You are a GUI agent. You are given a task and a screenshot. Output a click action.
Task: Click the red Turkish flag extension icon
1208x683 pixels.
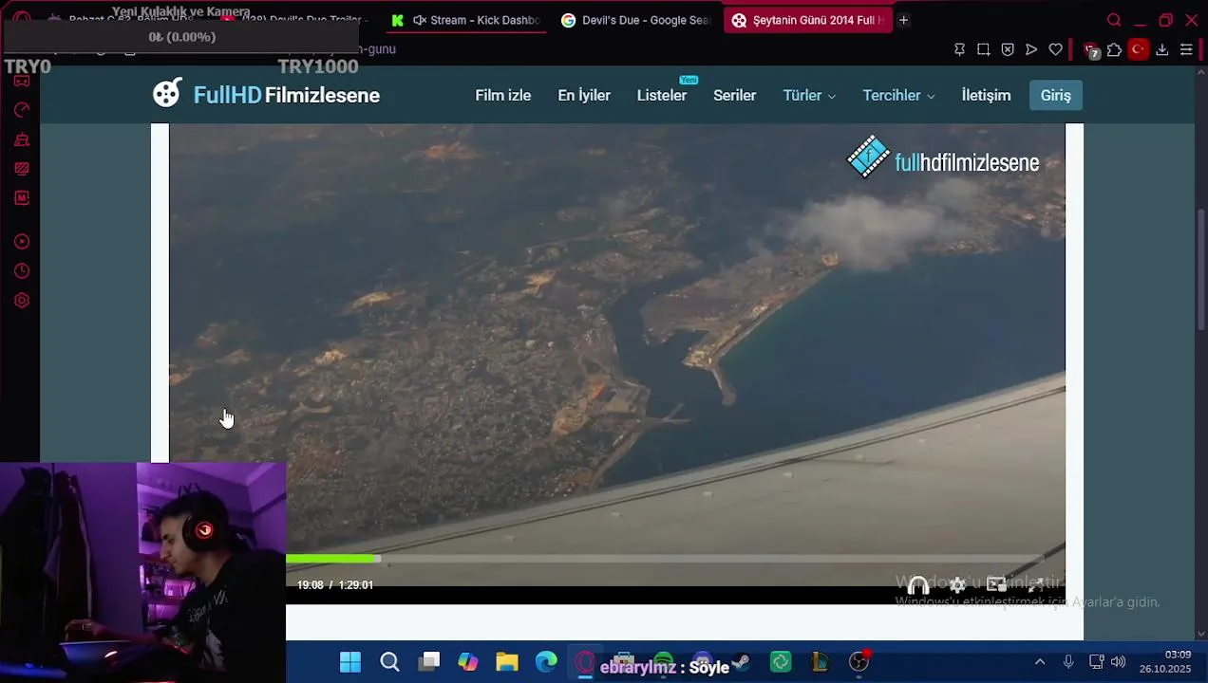point(1138,49)
